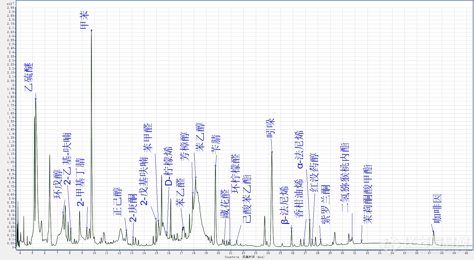
Task: Select the 吲哚 peak label
Action: (x=271, y=128)
